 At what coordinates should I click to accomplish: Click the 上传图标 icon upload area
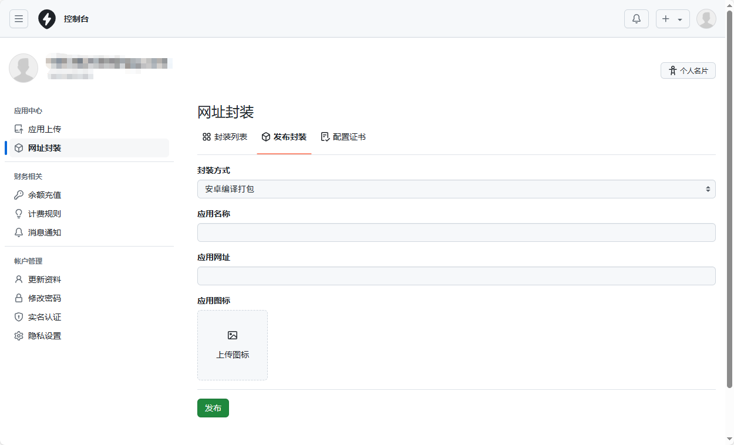point(233,345)
